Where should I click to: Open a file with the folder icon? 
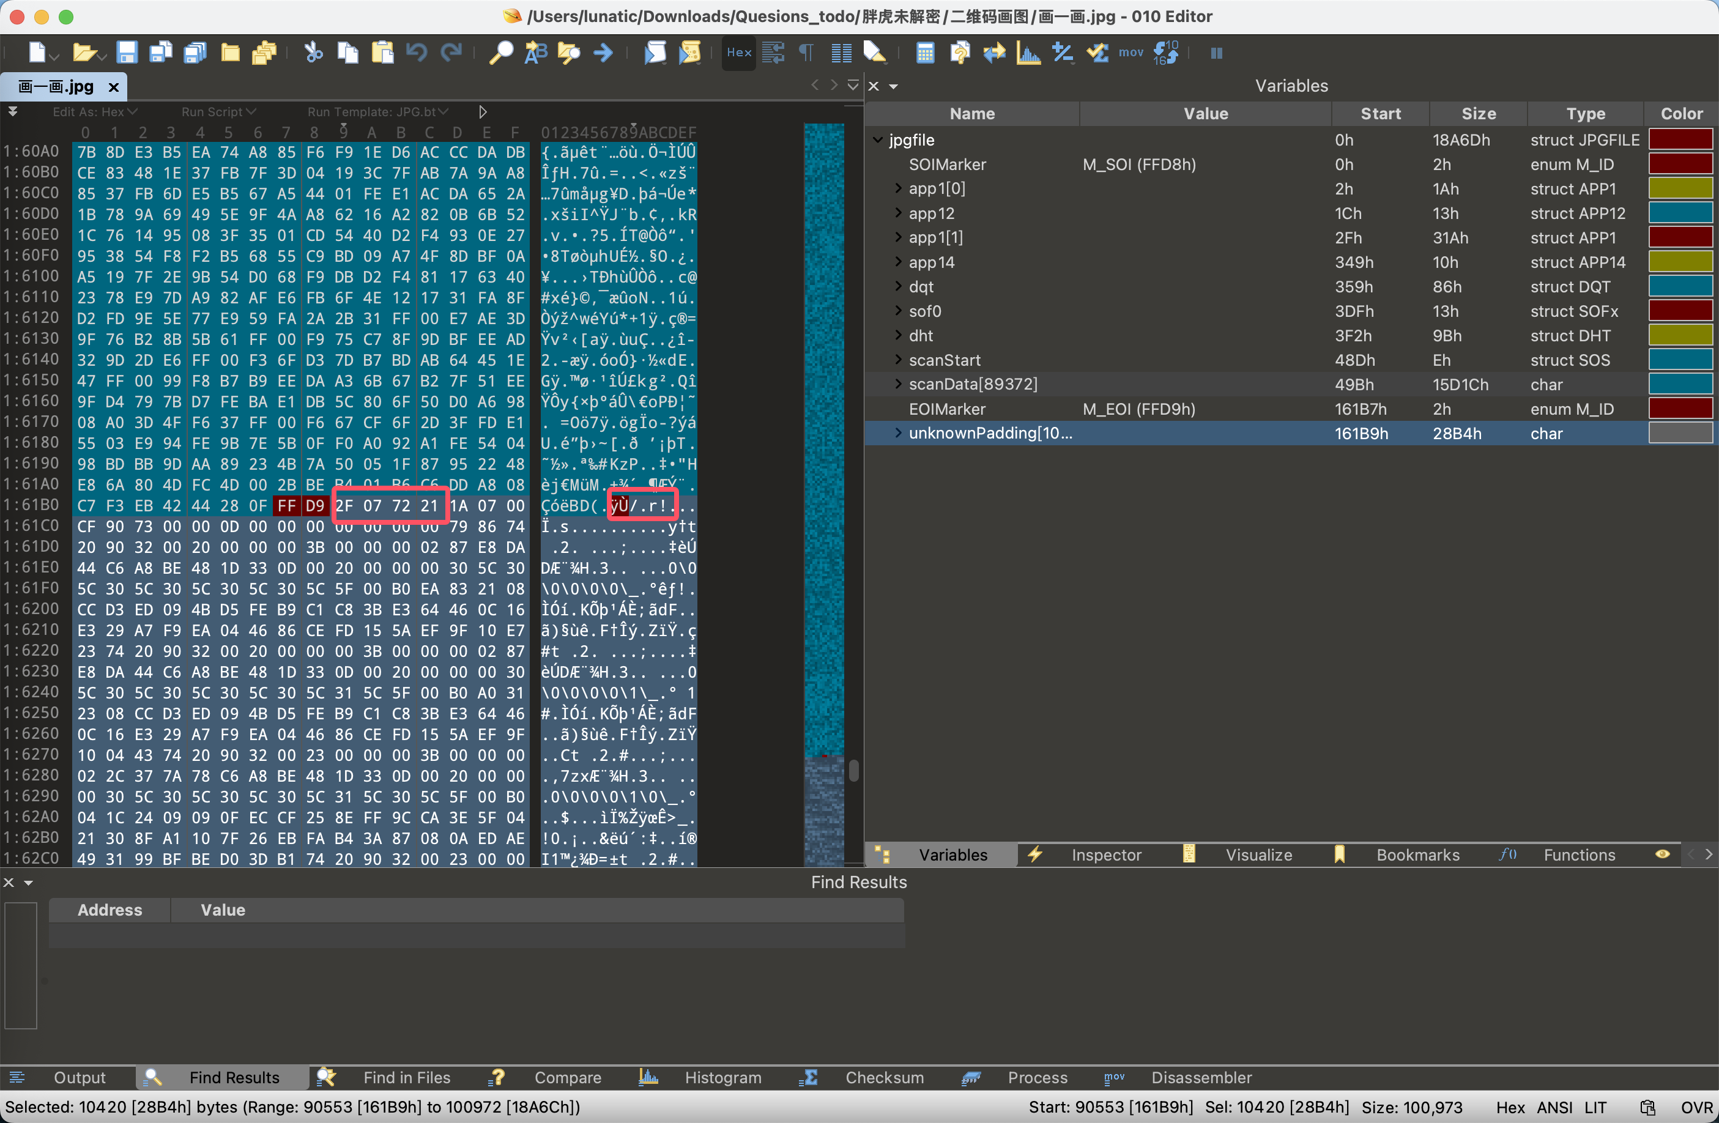[x=84, y=53]
